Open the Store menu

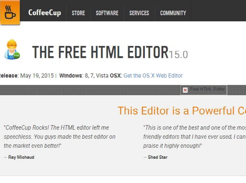(x=78, y=13)
